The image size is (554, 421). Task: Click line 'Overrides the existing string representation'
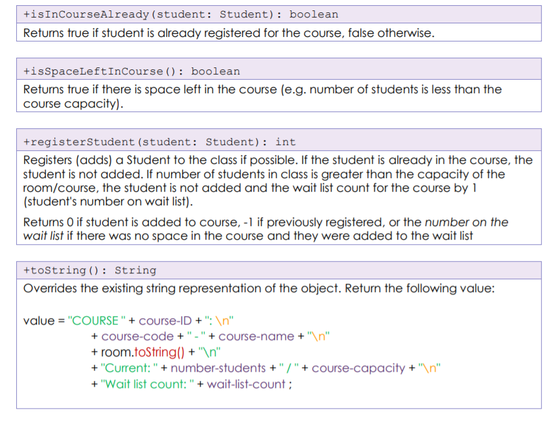pyautogui.click(x=259, y=288)
